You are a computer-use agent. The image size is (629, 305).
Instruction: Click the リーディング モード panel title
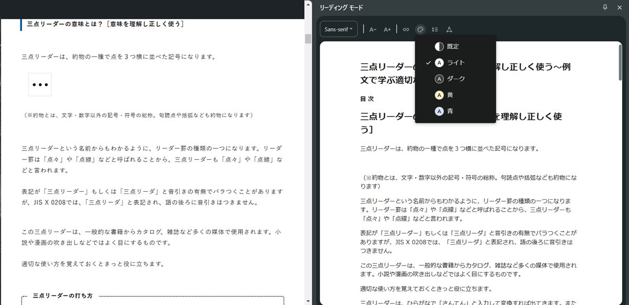pyautogui.click(x=341, y=7)
